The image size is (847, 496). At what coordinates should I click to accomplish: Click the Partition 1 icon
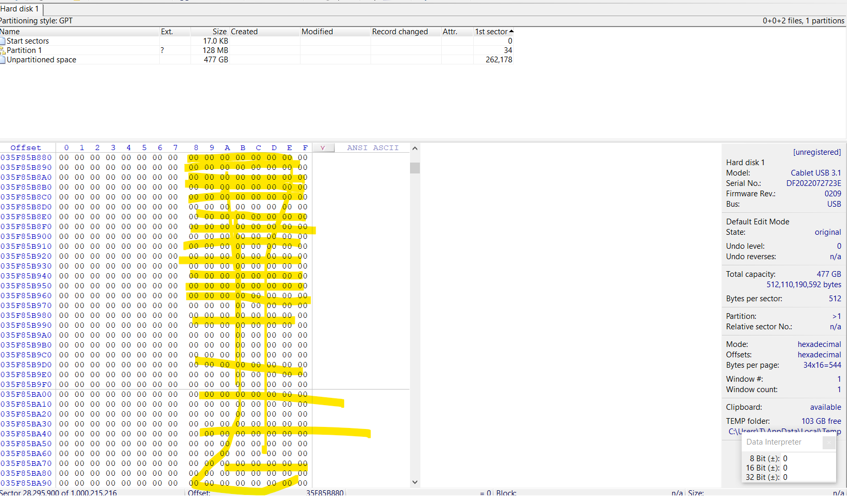pos(3,50)
